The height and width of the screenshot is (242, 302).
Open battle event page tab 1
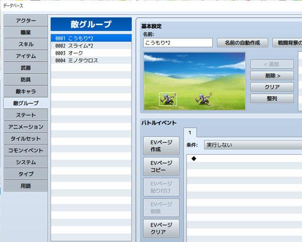click(x=190, y=133)
